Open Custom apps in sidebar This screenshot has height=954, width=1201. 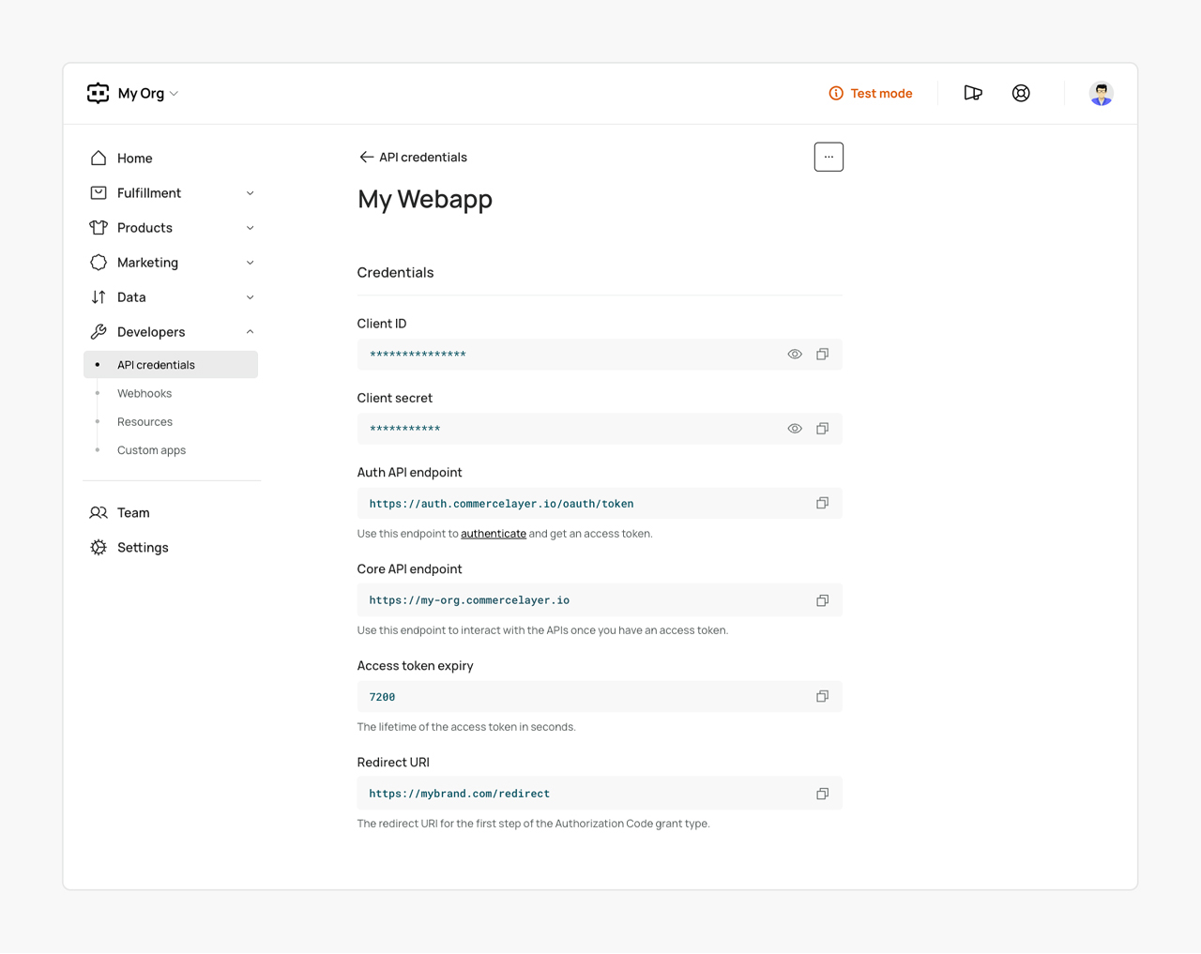point(151,450)
